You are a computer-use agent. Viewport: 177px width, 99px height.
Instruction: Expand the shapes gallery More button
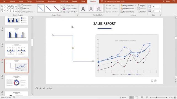[19, 11]
